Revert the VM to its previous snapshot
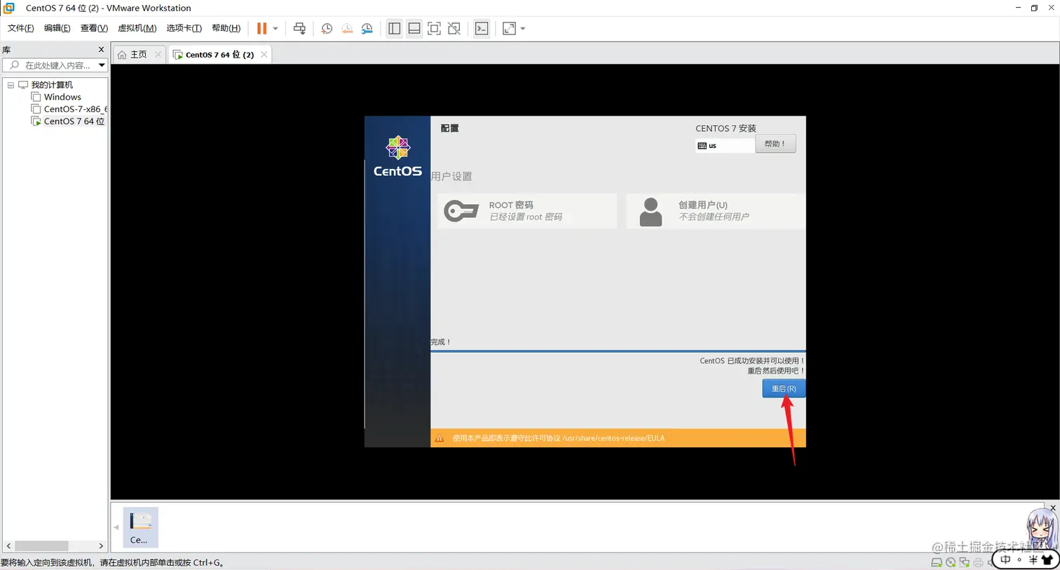The width and height of the screenshot is (1060, 570). 347,28
